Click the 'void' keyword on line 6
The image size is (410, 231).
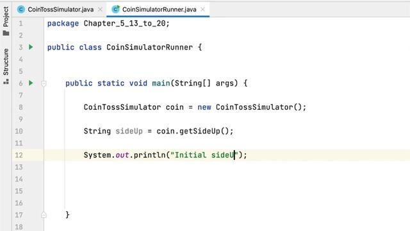138,83
